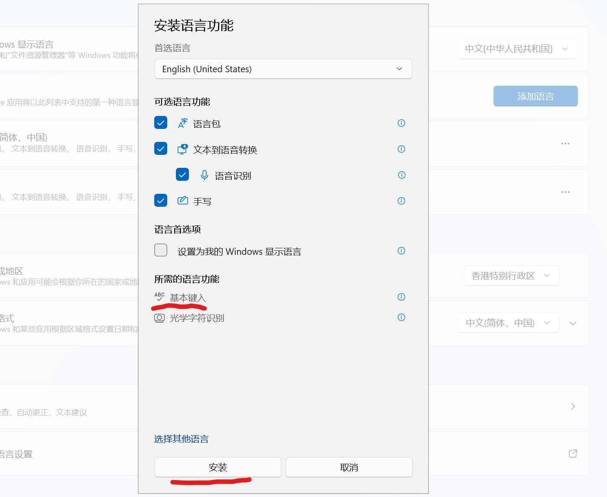Open the info tooltip next to 语言包

point(401,123)
